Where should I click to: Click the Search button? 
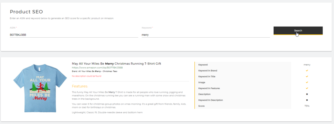[x=298, y=31]
